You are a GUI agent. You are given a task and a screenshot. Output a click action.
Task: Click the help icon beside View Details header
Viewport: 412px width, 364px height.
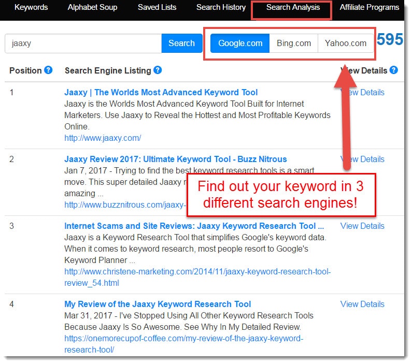393,70
